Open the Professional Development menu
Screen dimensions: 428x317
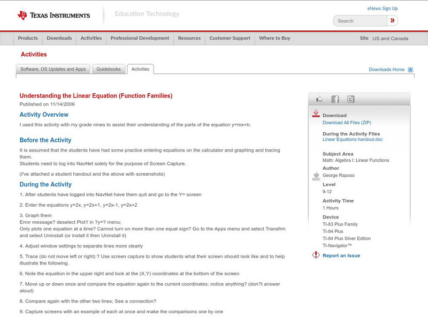[140, 38]
